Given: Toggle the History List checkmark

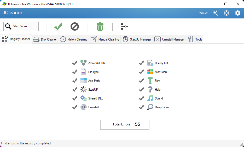Looking at the screenshot, I should pyautogui.click(x=141, y=63).
